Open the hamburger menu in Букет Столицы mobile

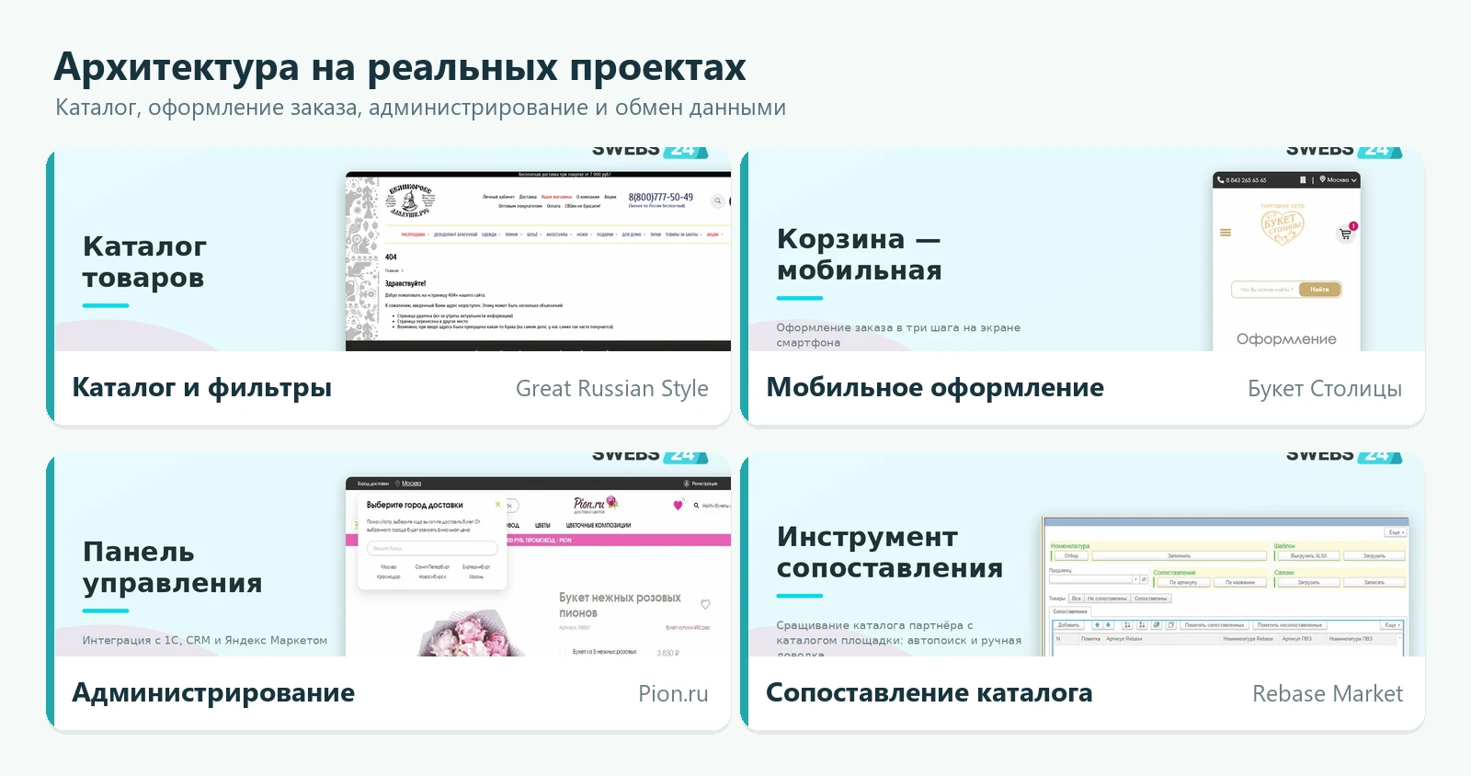click(x=1226, y=233)
